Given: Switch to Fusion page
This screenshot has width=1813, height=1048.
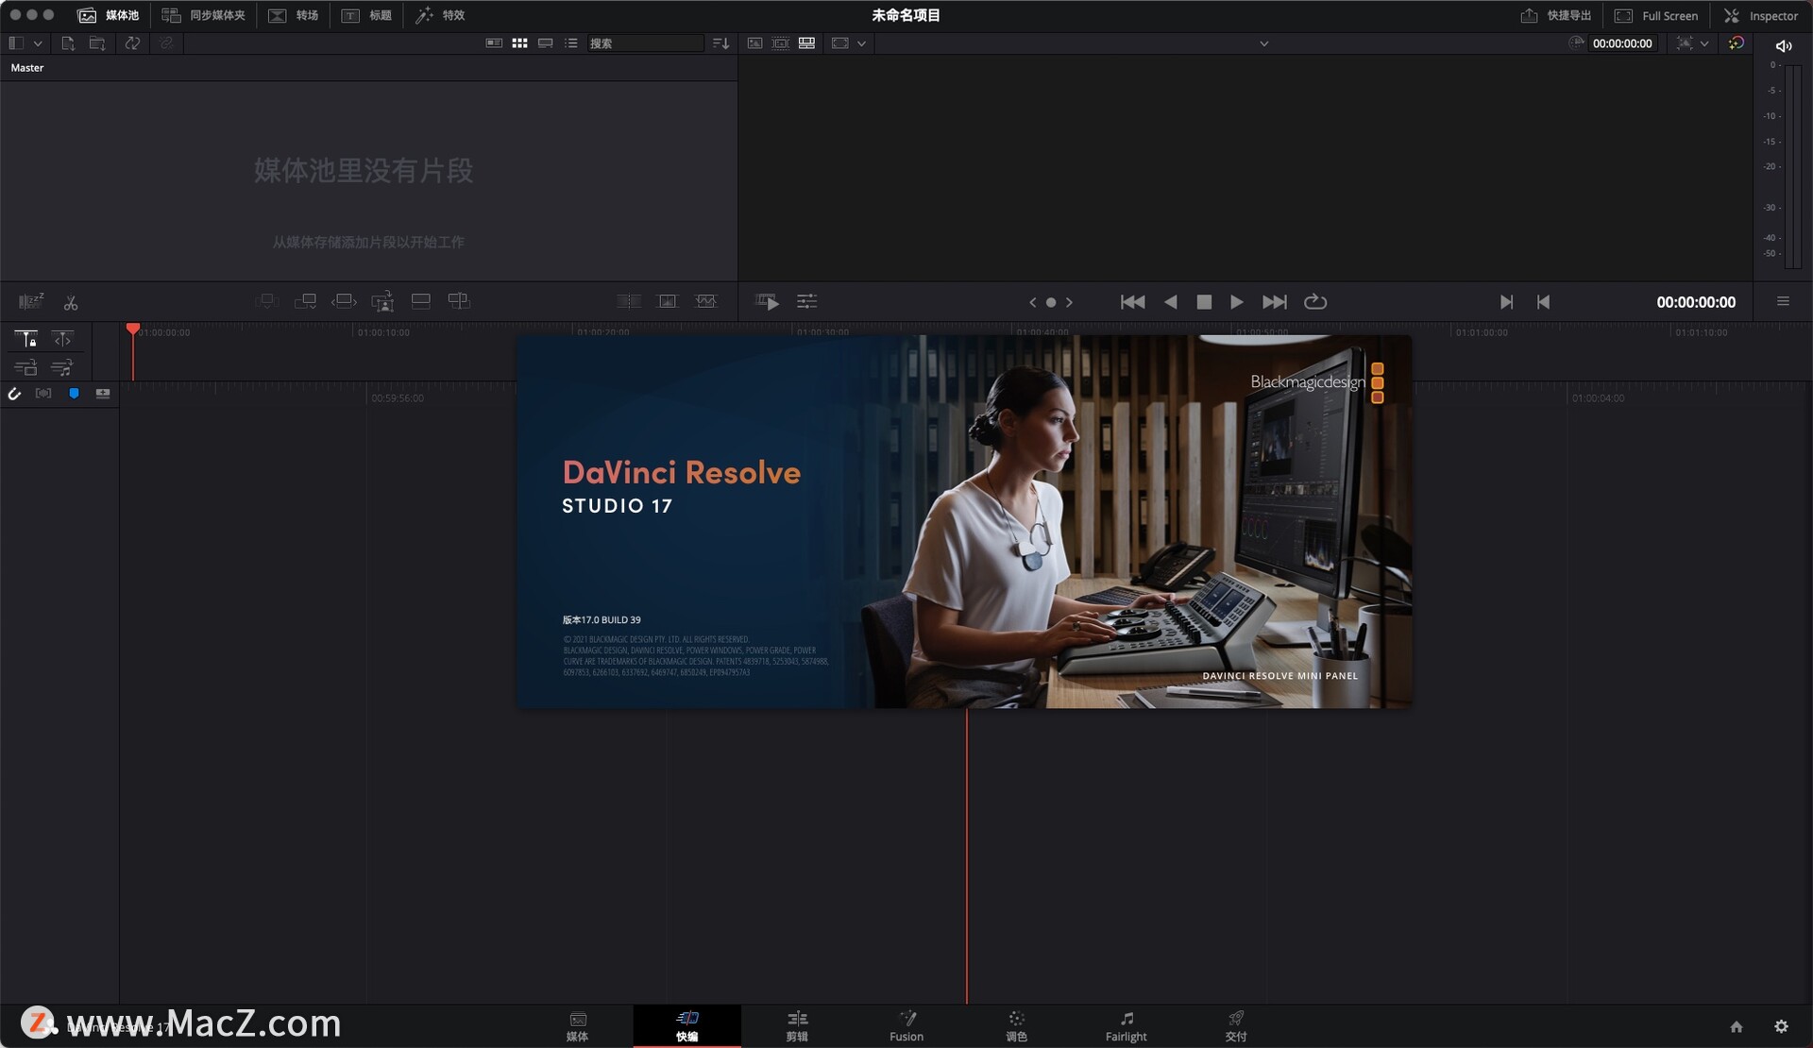Looking at the screenshot, I should [906, 1026].
